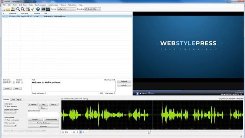Open the Replace tool icon in the toolbar

[23, 9]
